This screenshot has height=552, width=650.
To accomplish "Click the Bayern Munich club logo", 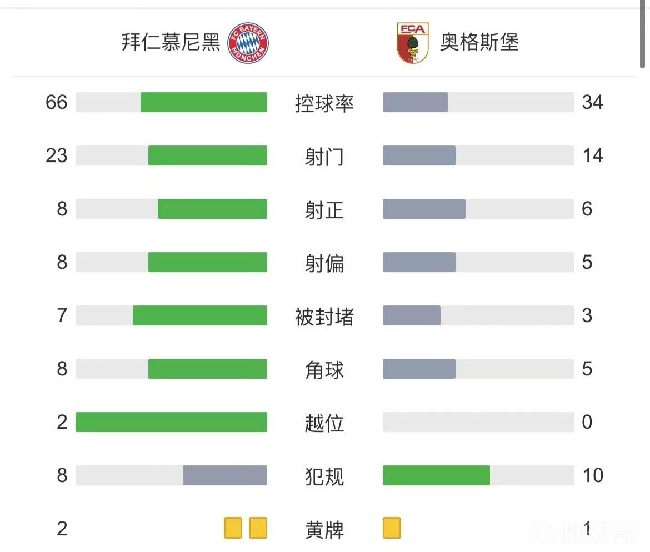I will coord(248,43).
